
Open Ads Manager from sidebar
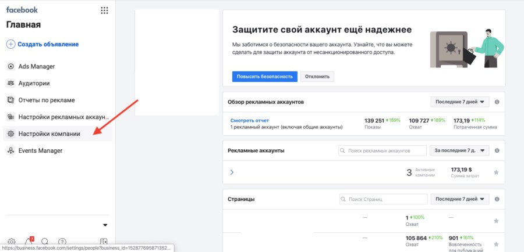click(58, 66)
